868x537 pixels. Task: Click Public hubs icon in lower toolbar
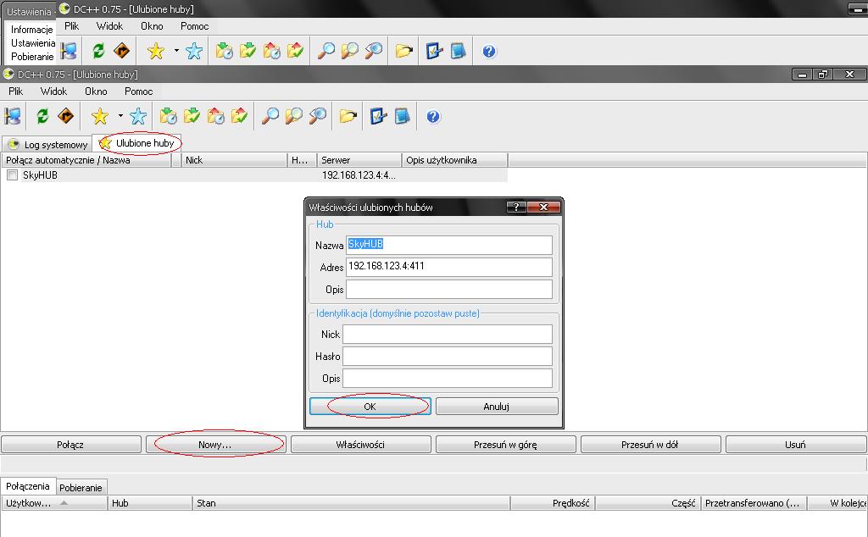tap(13, 116)
